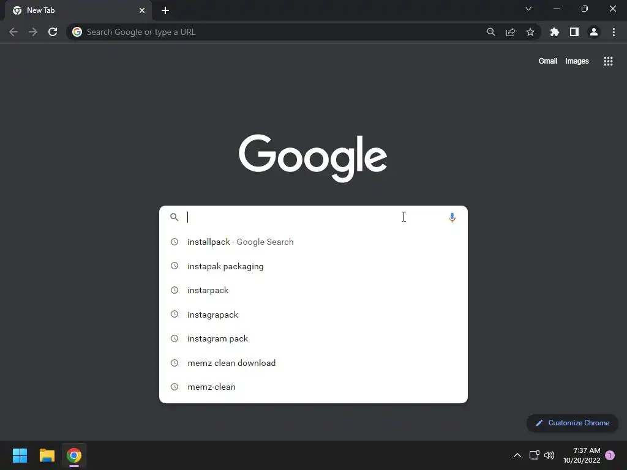Close the New Tab tab
Screen dimensions: 627x470
pos(142,10)
